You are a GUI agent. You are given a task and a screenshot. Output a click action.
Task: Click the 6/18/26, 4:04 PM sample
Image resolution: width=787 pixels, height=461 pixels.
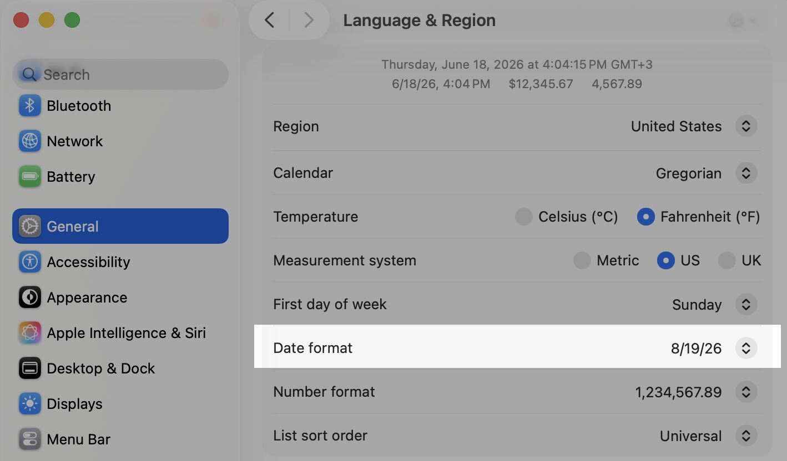coord(441,84)
